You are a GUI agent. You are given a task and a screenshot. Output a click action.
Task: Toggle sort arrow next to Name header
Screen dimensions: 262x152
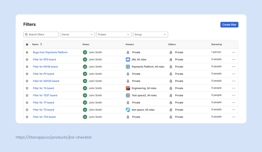(x=41, y=44)
